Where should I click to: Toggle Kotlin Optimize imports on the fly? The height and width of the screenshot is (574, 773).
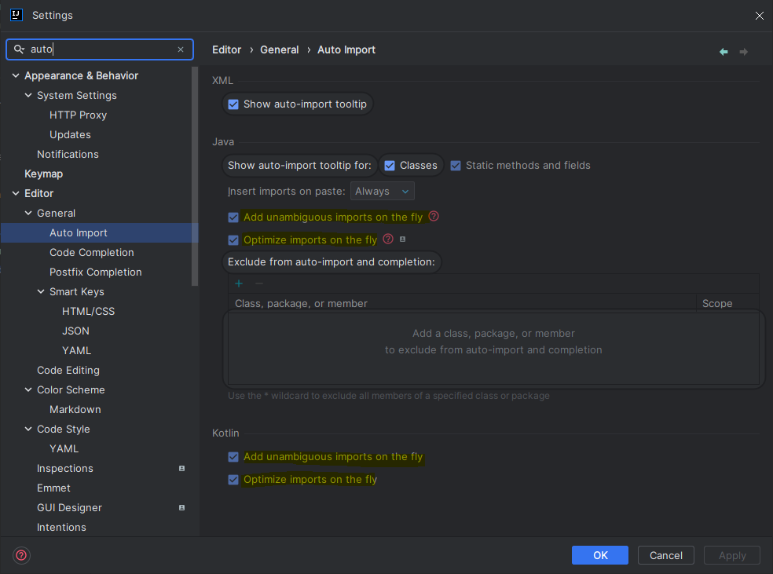click(233, 480)
